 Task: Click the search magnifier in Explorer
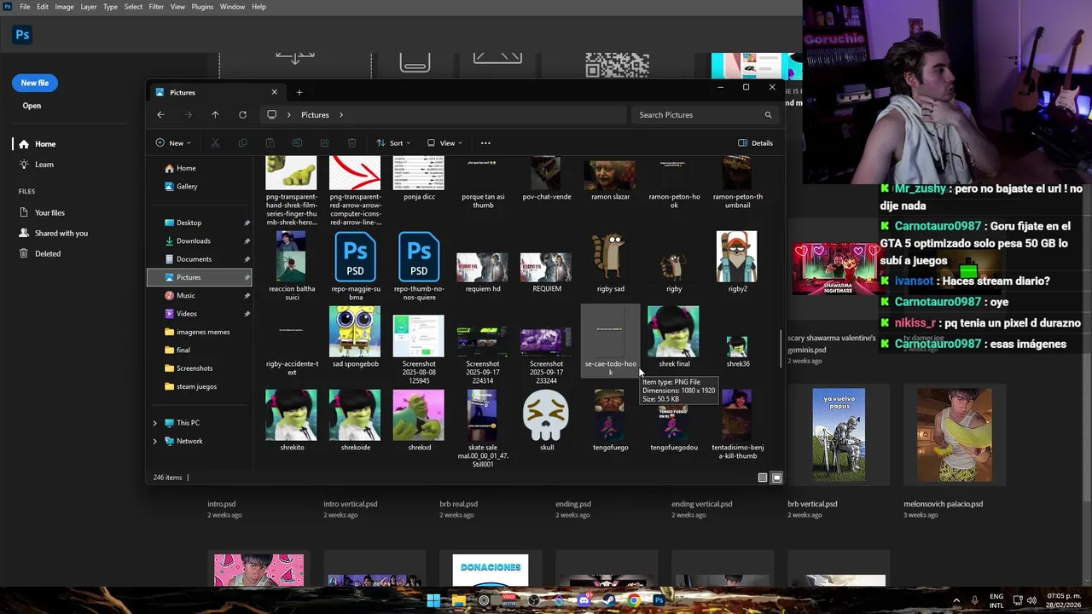point(768,115)
